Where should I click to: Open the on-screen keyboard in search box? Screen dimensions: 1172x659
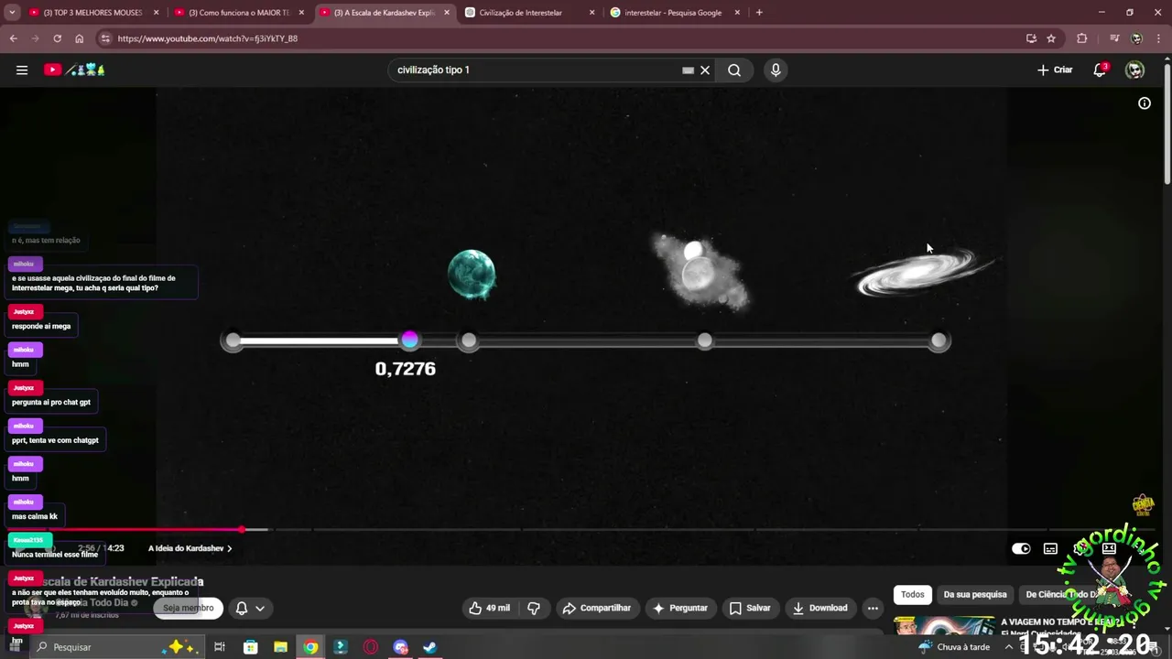(x=688, y=70)
